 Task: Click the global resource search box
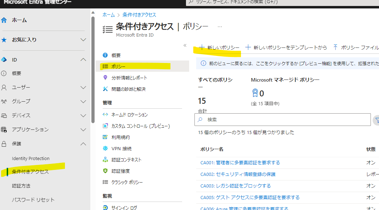point(282,2)
